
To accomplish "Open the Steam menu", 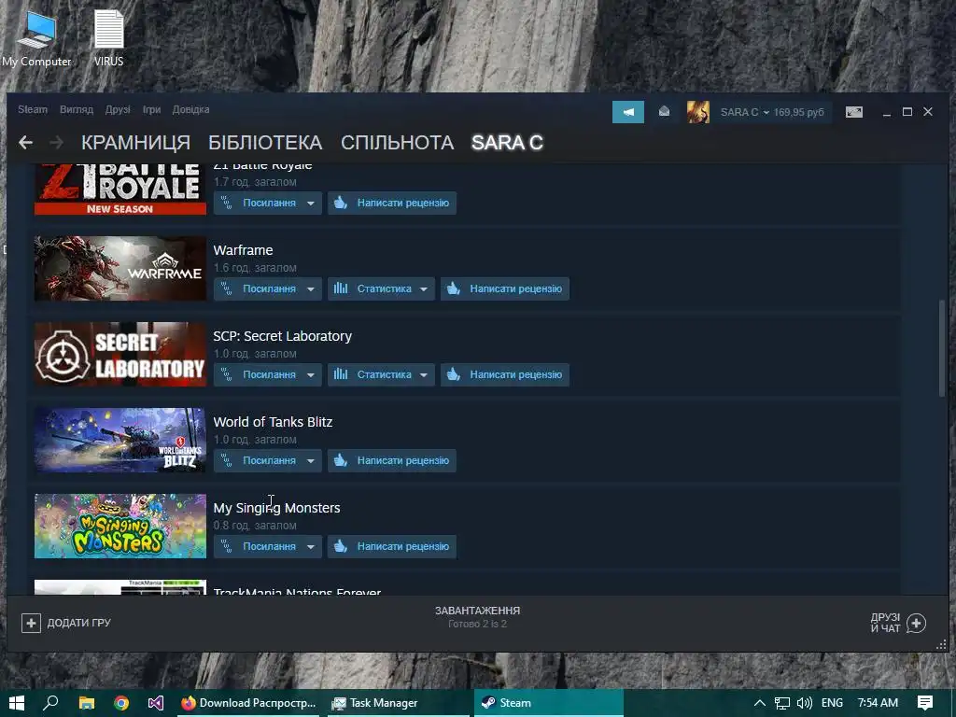I will (33, 110).
